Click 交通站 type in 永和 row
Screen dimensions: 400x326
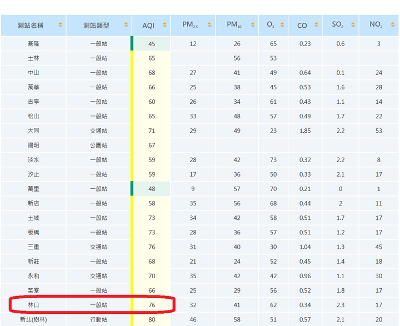(99, 276)
